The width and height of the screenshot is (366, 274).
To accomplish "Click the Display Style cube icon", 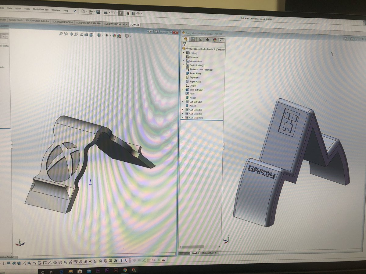I will click(99, 35).
